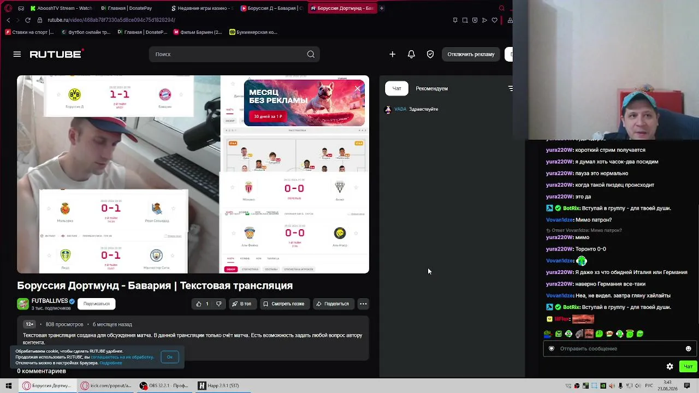The image size is (699, 393).
Task: Click the heart icon in browser toolbar
Action: pos(494,20)
